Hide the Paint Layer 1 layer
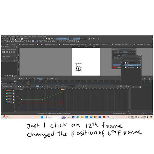The height and width of the screenshot is (154, 154). pyautogui.click(x=122, y=63)
